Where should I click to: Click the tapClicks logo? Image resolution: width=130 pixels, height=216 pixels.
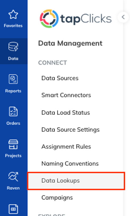click(76, 19)
